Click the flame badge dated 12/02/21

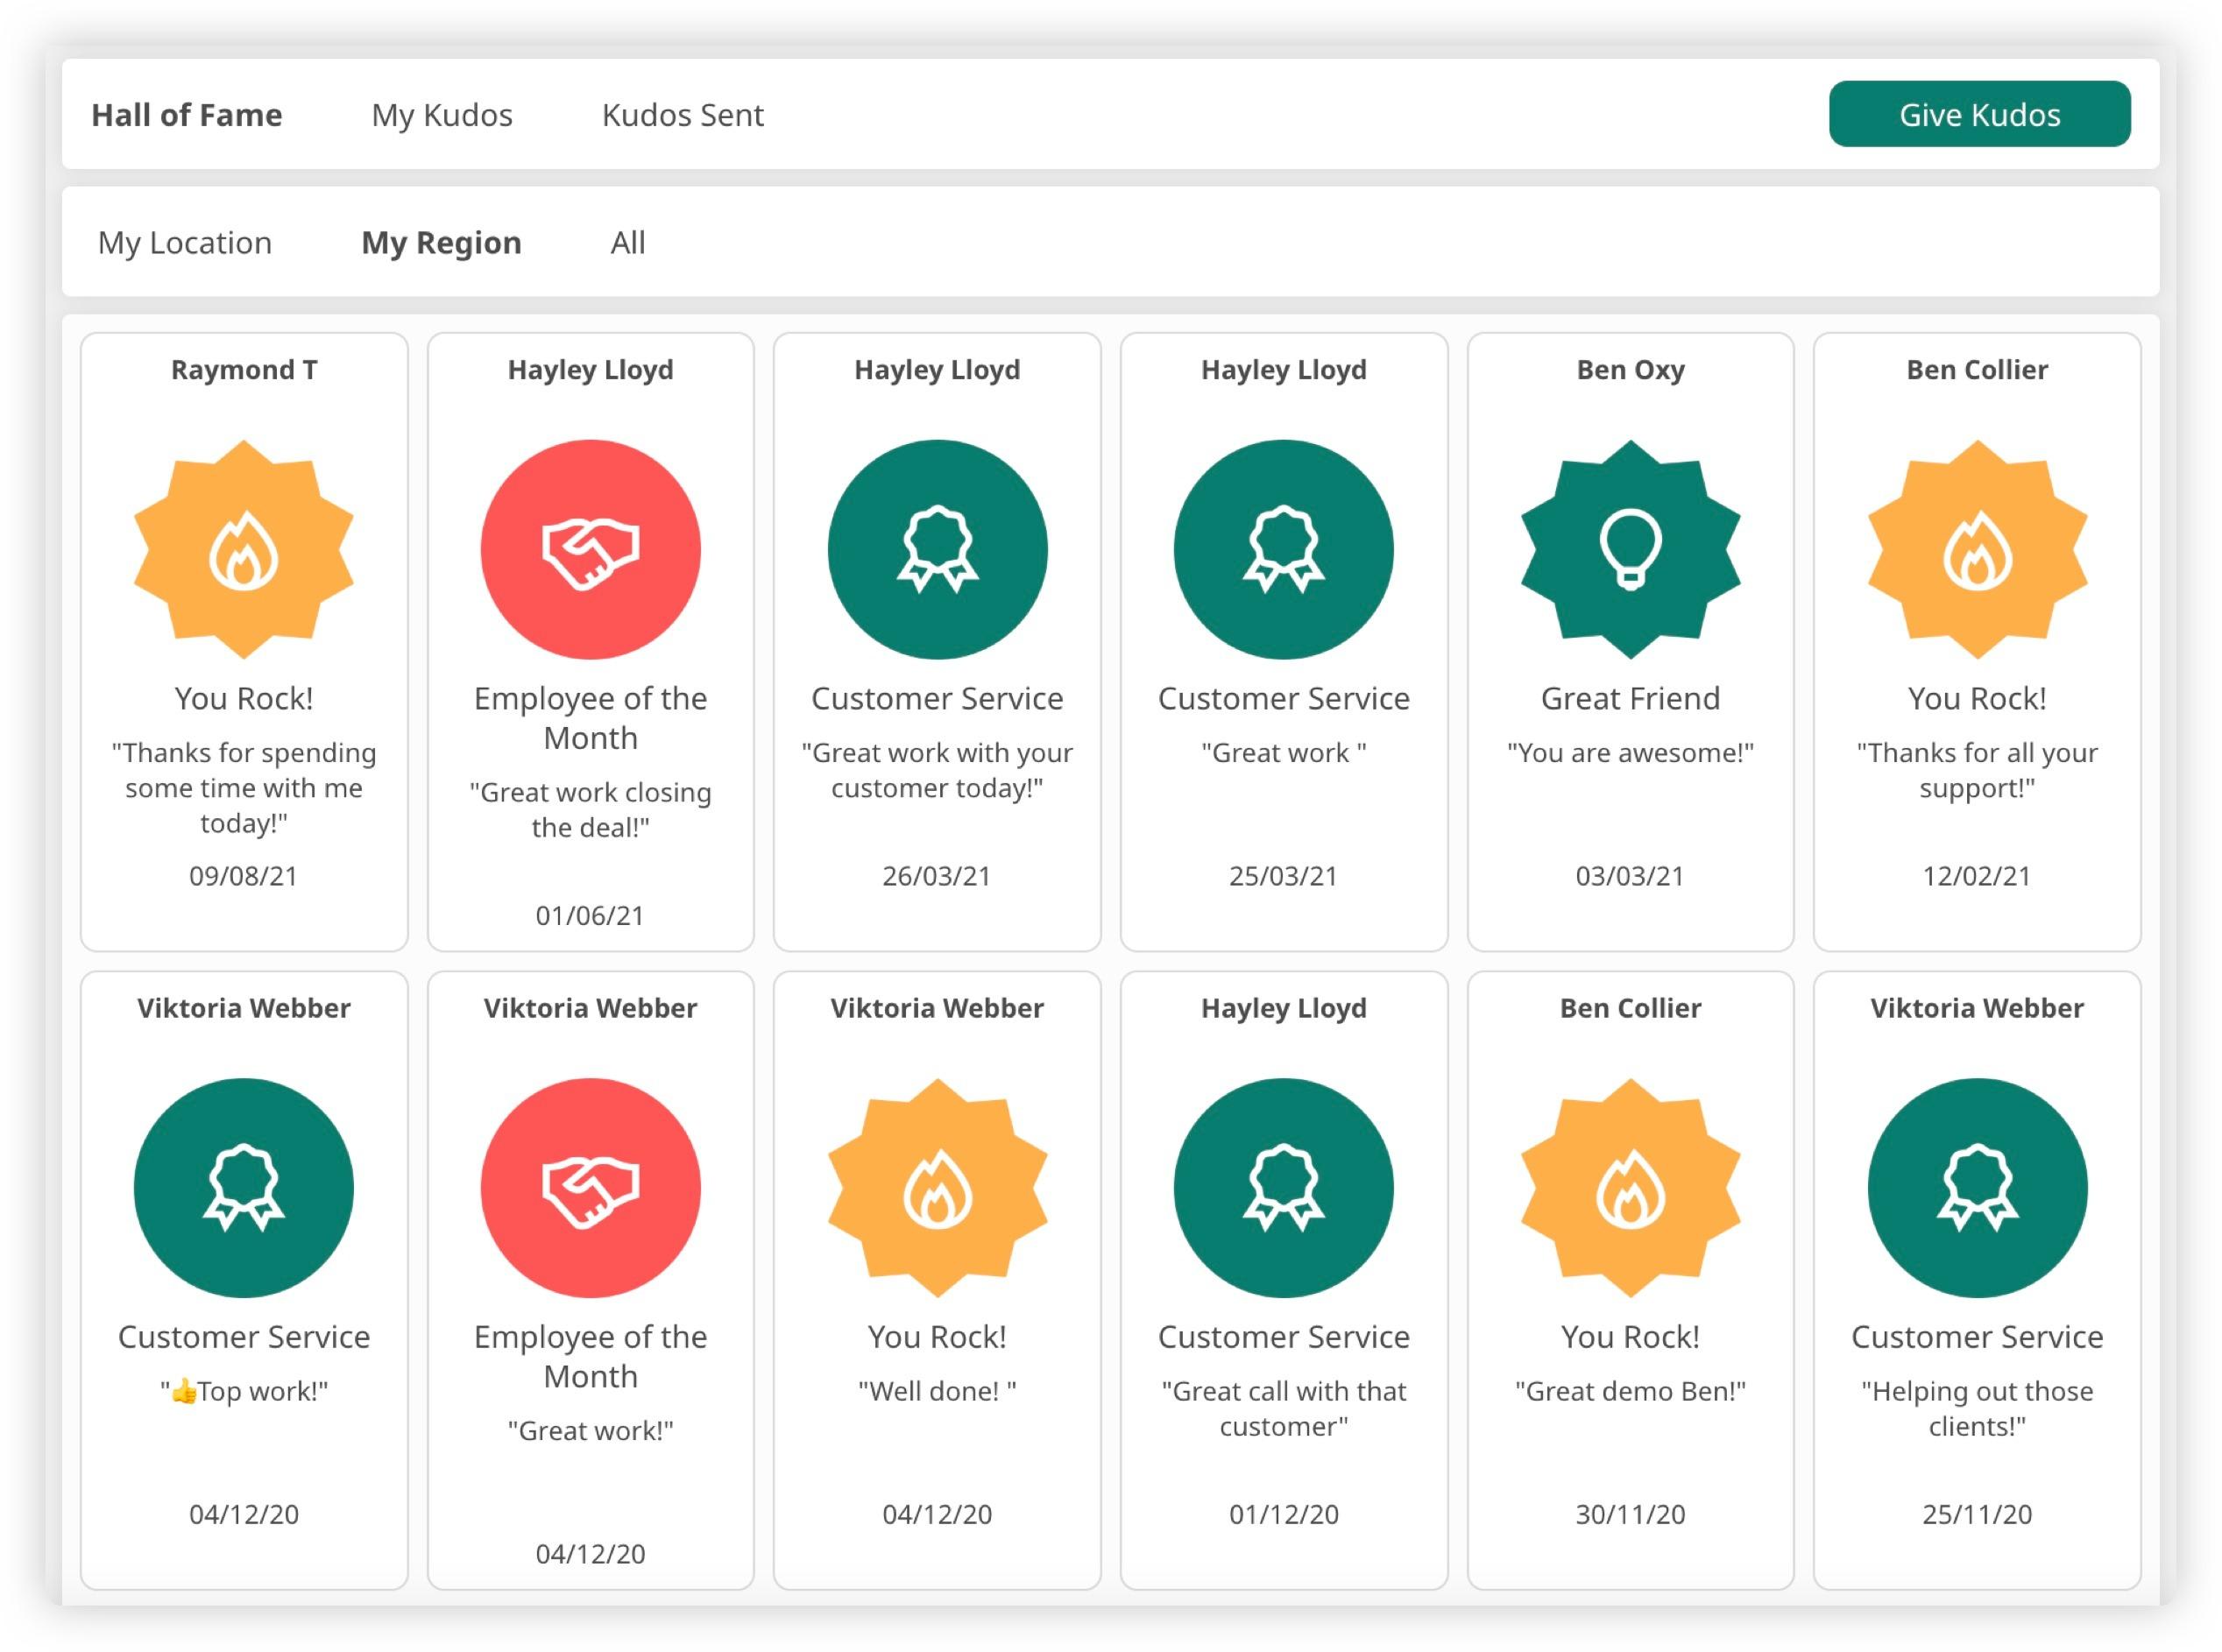coord(1976,549)
